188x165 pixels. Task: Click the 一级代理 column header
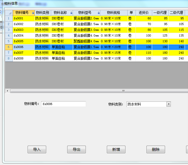pyautogui.click(x=160, y=13)
